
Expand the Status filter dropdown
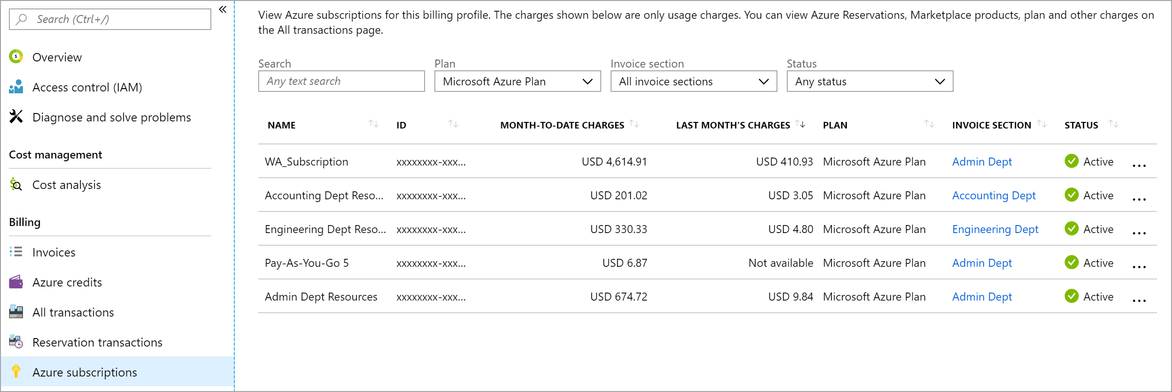(870, 82)
